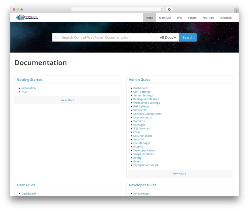Open the CWP Settings link
The height and width of the screenshot is (211, 249).
(142, 92)
